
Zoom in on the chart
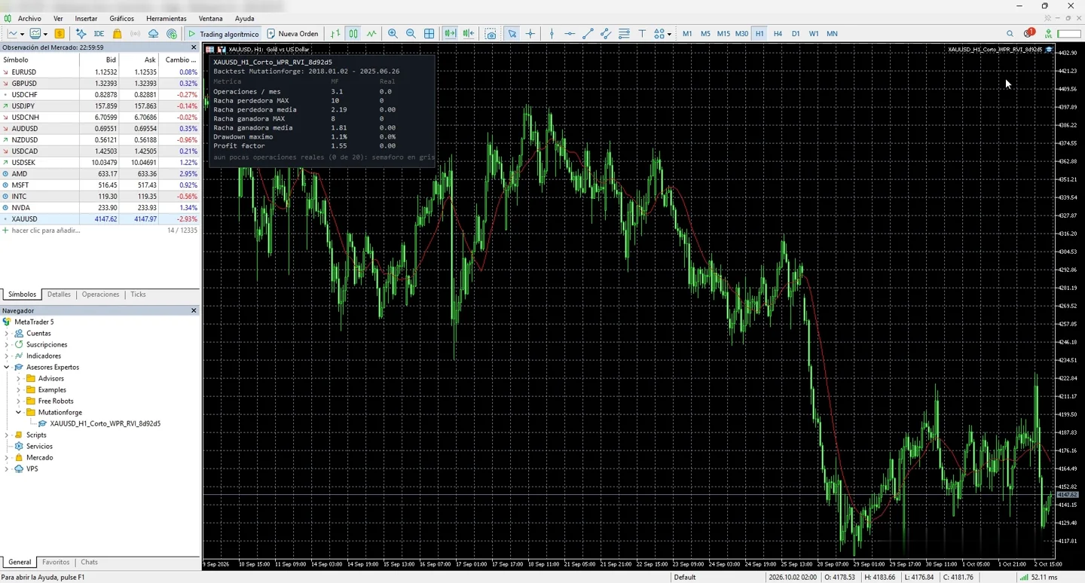click(x=393, y=34)
